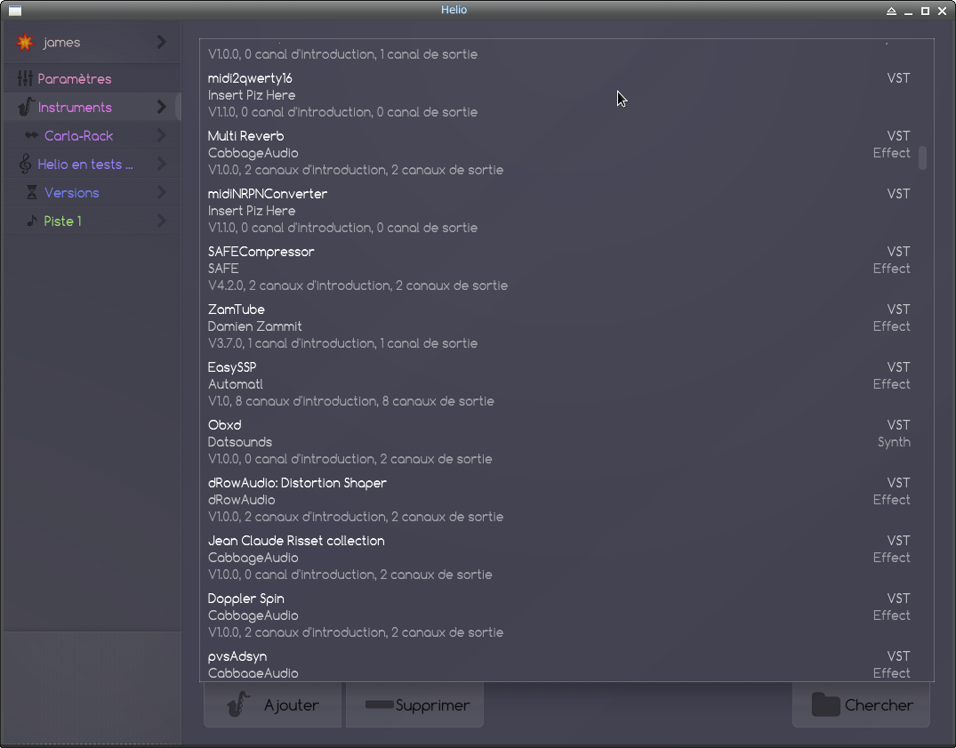Click the treble clef icon for Helio en tests

pos(25,164)
